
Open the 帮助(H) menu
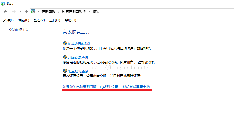coord(70,20)
